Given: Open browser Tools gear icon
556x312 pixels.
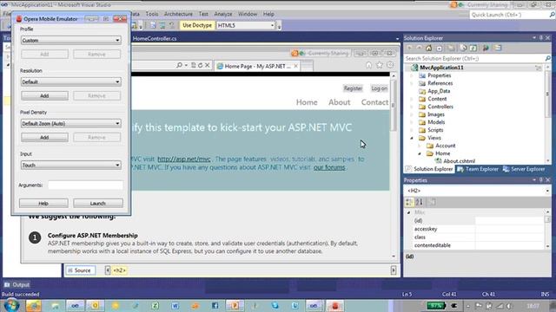Looking at the screenshot, I should pyautogui.click(x=390, y=65).
